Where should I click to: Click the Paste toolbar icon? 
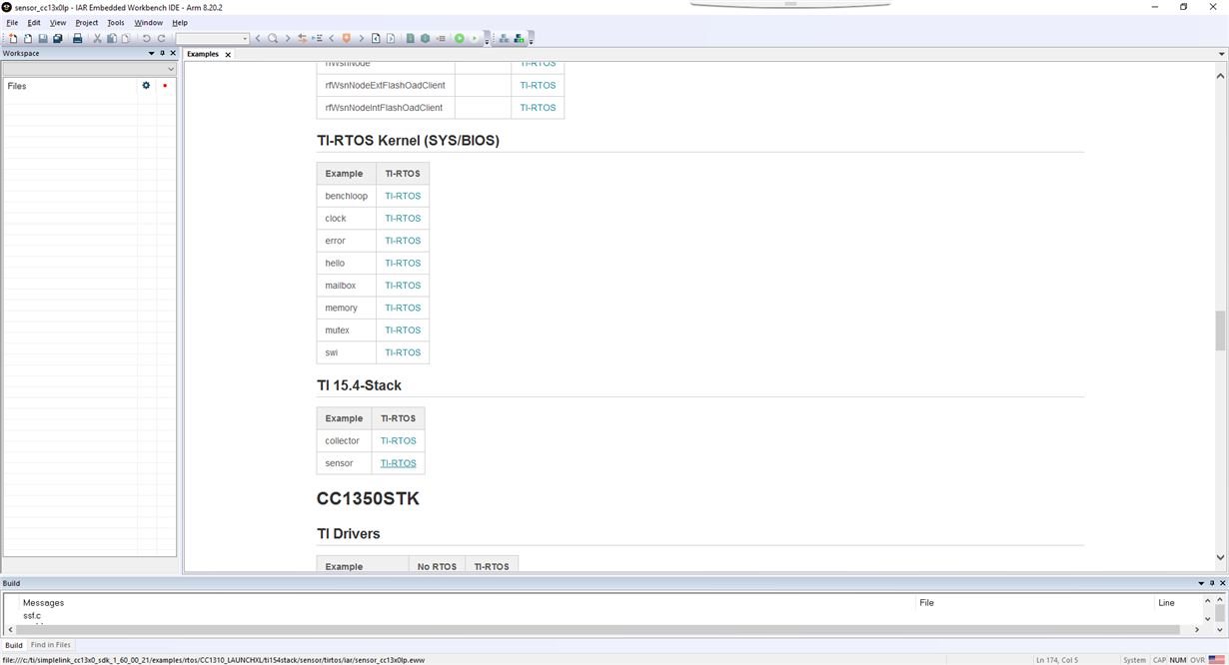[x=126, y=38]
